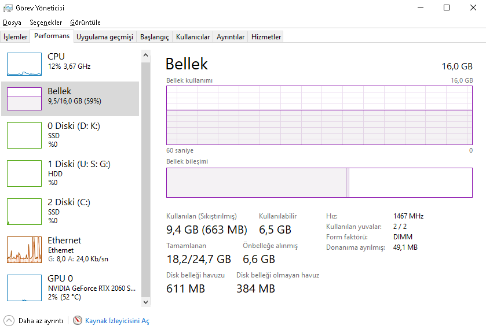Switch to the Hizmetler tab
Screen dimensions: 486x333
(x=266, y=37)
